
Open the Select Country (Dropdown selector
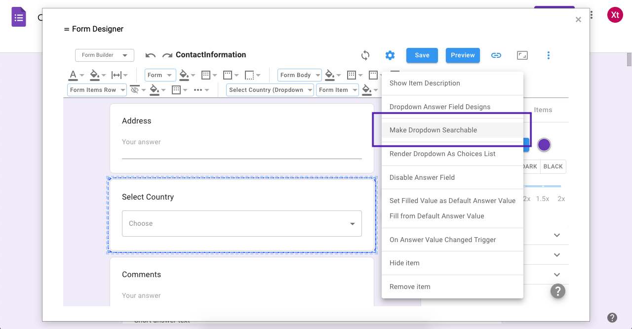(270, 90)
